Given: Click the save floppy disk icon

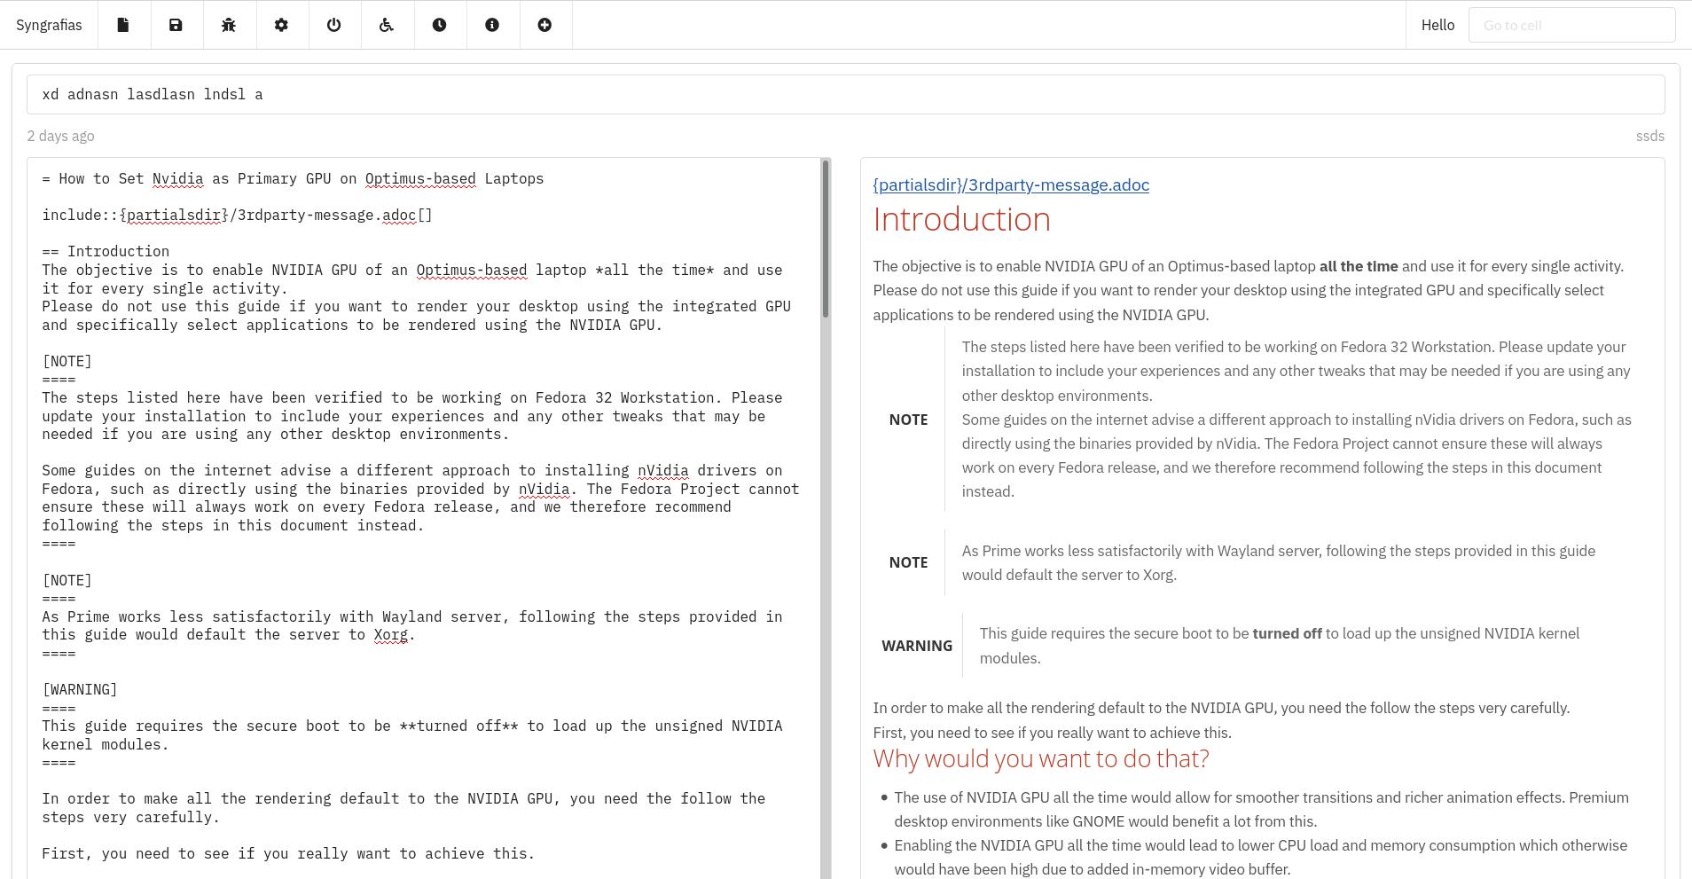Looking at the screenshot, I should [176, 25].
